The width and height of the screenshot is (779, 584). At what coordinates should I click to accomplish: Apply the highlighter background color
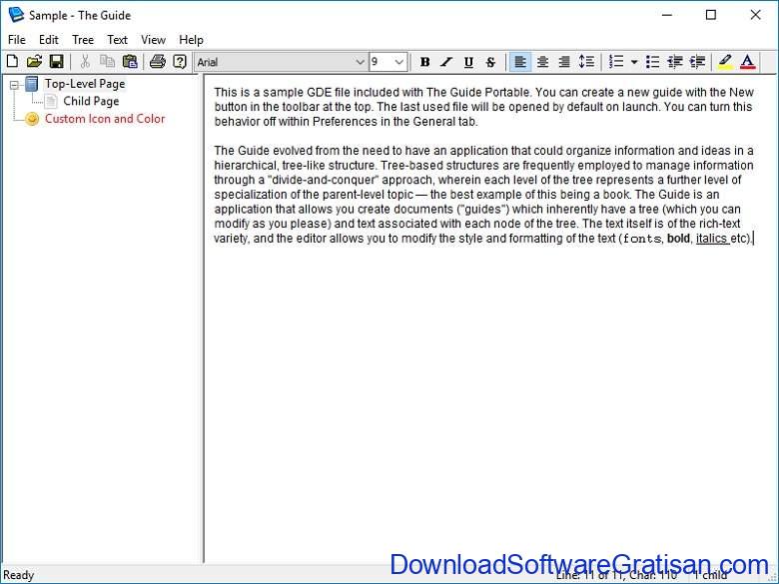pos(725,62)
